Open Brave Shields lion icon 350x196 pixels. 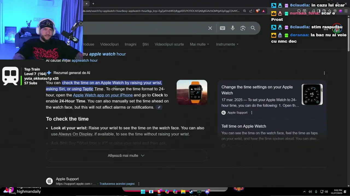(258, 11)
